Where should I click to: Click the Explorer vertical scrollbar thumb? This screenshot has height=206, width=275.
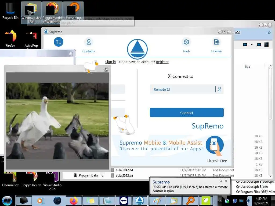[x=270, y=94]
